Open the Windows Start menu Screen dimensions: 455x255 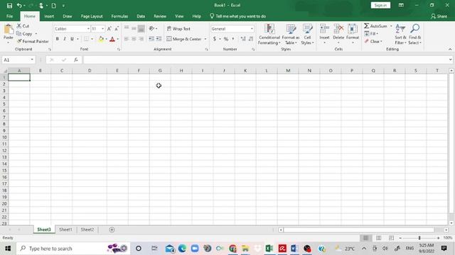[8, 249]
